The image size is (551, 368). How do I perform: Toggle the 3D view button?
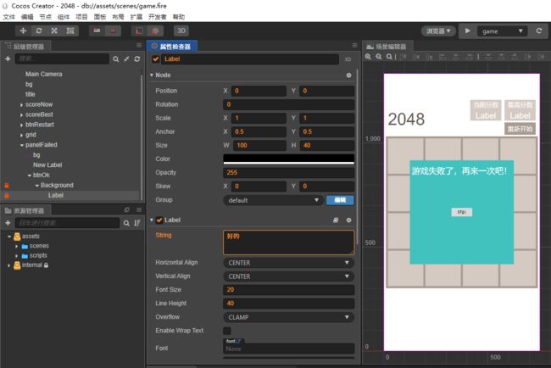coord(181,31)
